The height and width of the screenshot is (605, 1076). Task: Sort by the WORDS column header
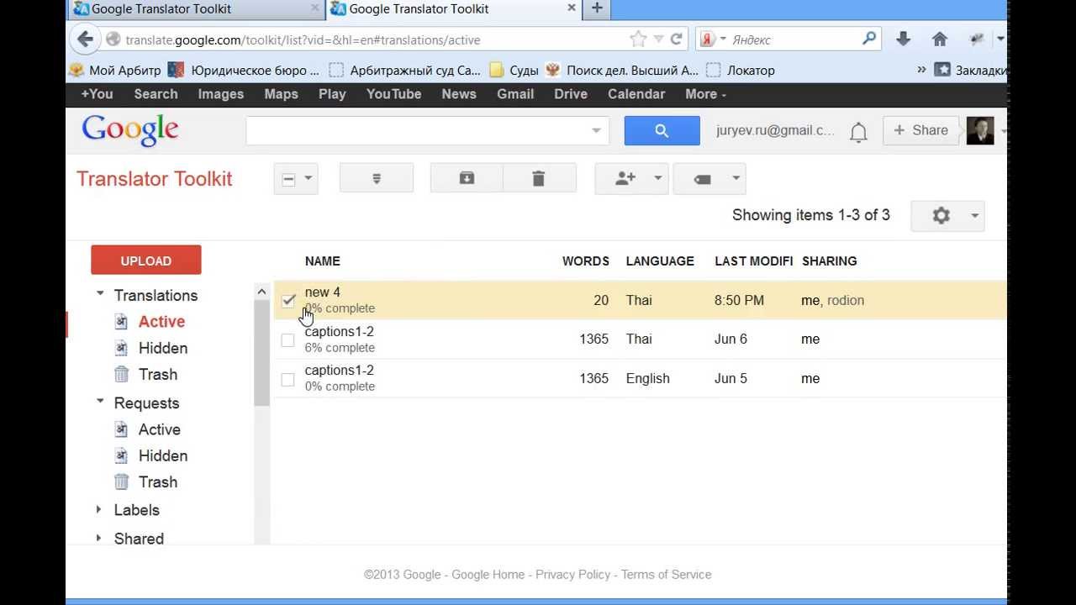[x=586, y=261]
